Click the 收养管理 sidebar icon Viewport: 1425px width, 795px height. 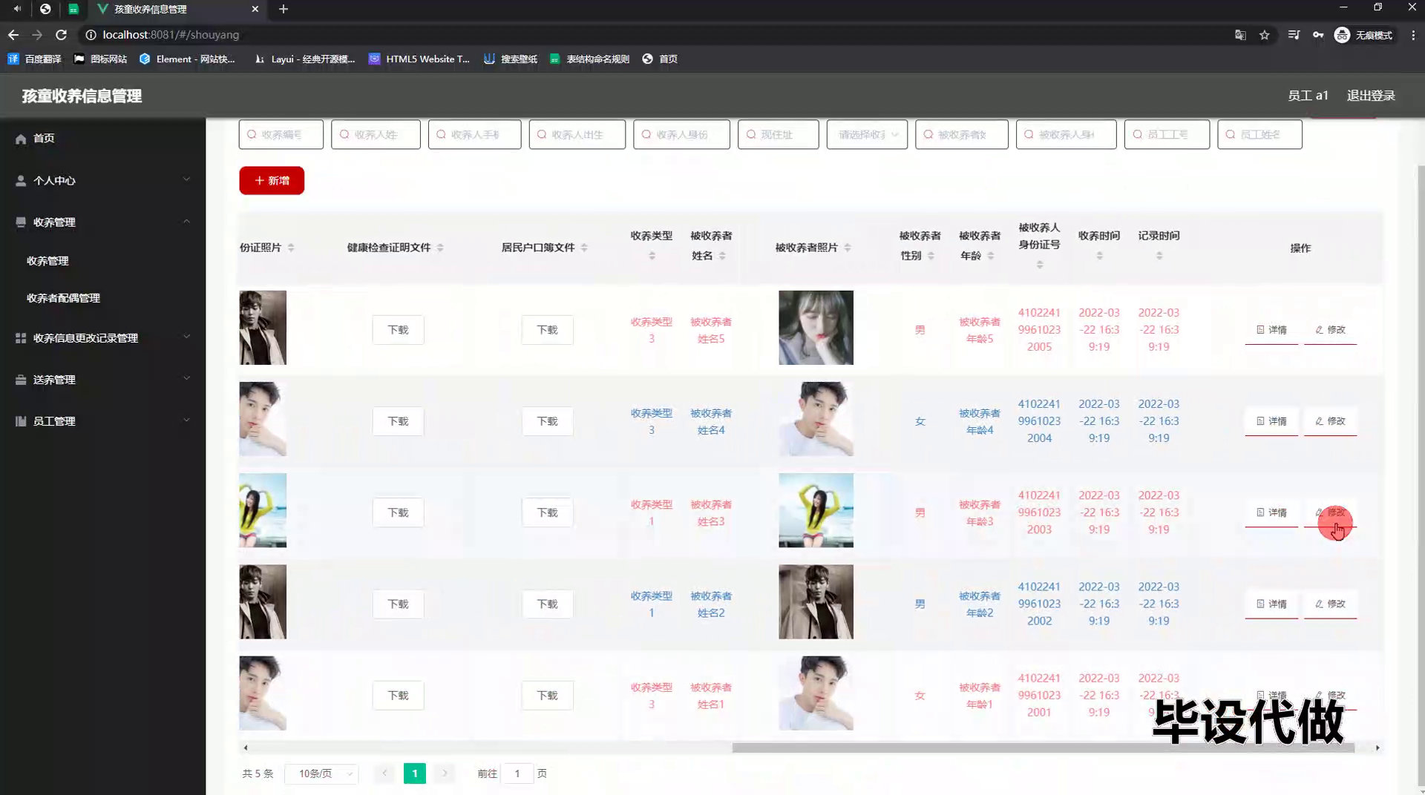pyautogui.click(x=21, y=222)
